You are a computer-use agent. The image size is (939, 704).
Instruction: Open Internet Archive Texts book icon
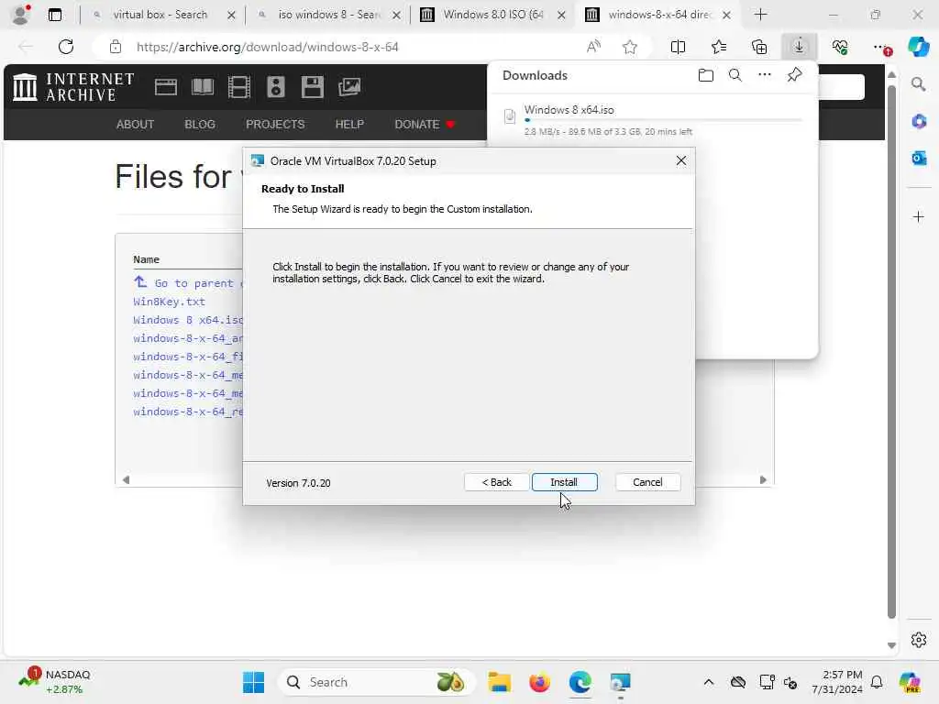203,87
